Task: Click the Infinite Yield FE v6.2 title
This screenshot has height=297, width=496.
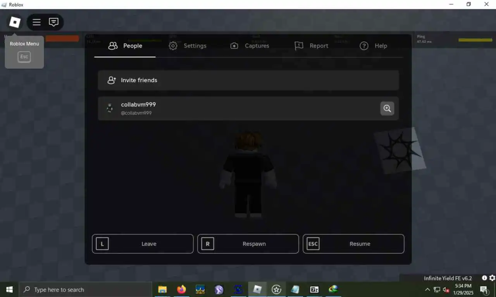Action: click(448, 278)
